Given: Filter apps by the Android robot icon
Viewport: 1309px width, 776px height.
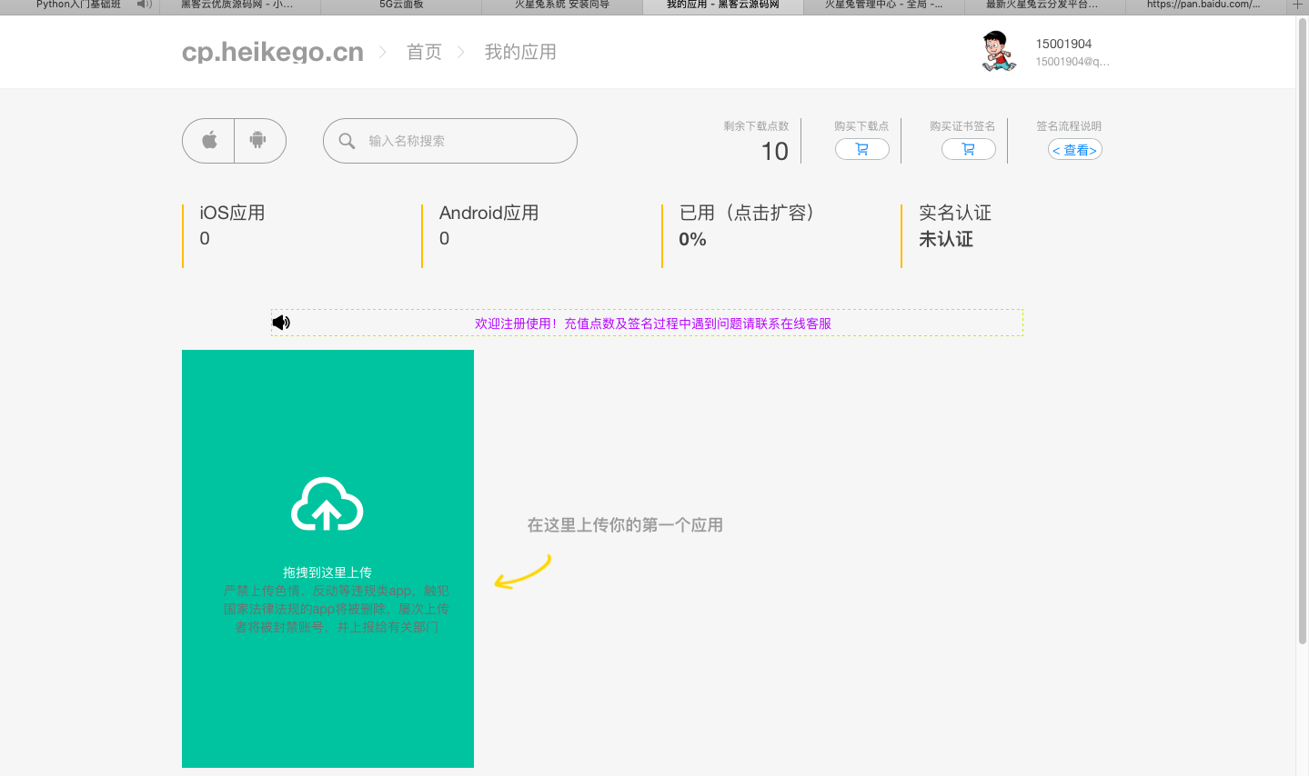Looking at the screenshot, I should [258, 141].
